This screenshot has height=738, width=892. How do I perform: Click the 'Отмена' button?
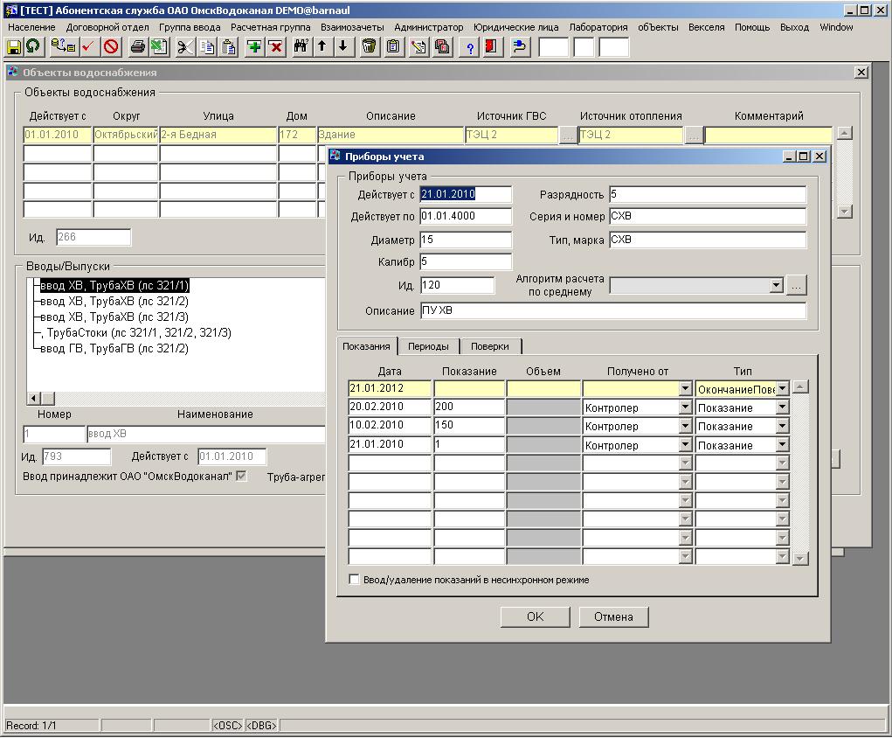pos(613,616)
